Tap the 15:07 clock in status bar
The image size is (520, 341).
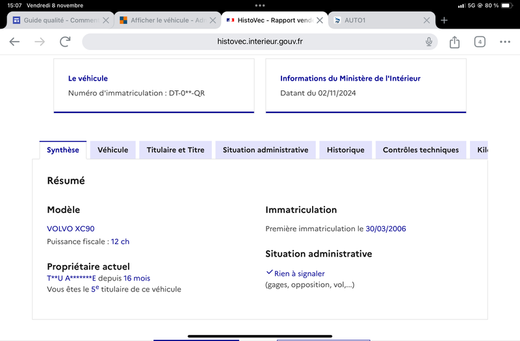pos(14,5)
